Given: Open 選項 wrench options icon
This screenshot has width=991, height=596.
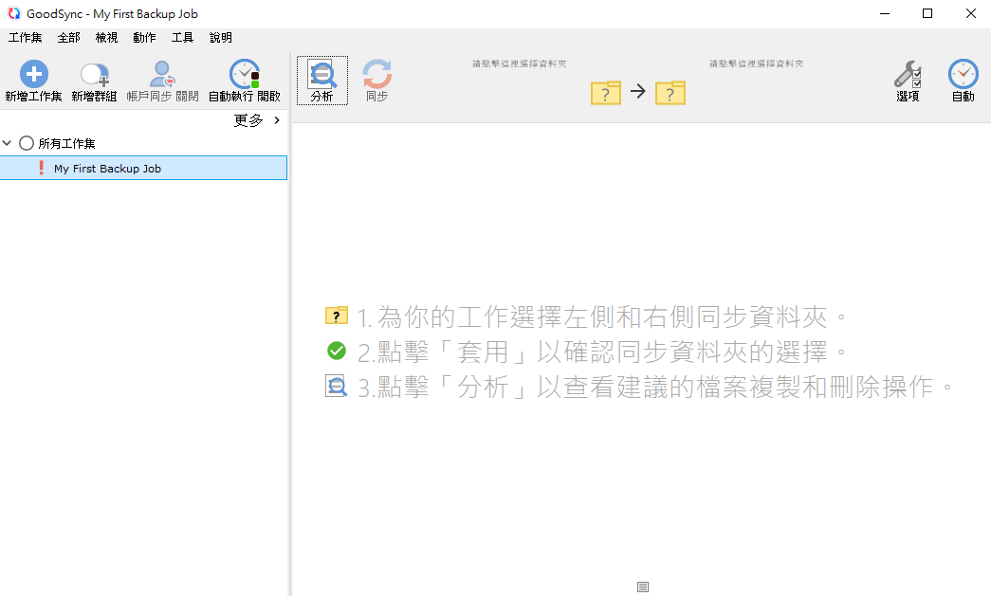Looking at the screenshot, I should (x=908, y=74).
